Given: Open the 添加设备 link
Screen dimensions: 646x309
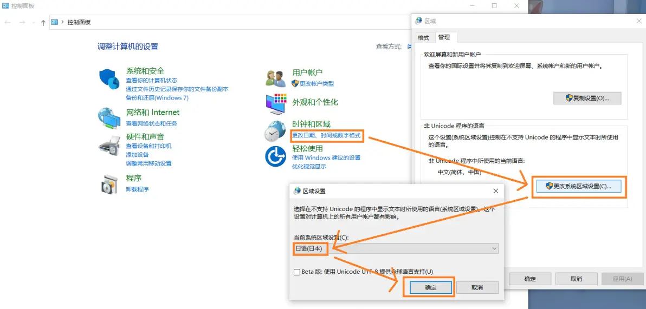Looking at the screenshot, I should [x=137, y=155].
